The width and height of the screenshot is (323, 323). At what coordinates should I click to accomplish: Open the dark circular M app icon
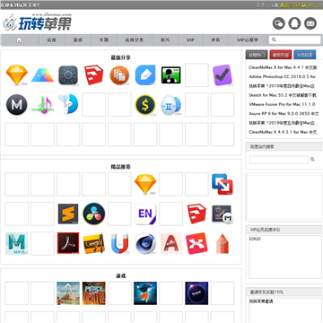point(17,105)
